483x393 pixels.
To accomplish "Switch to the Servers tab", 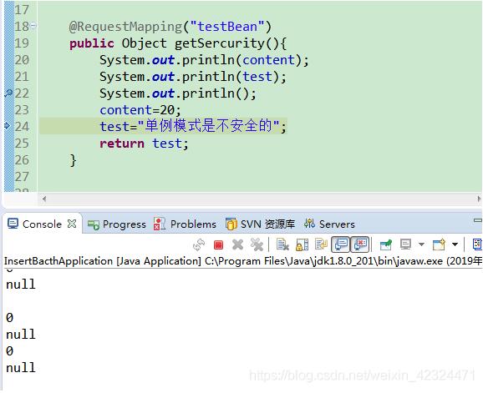I will [x=329, y=224].
